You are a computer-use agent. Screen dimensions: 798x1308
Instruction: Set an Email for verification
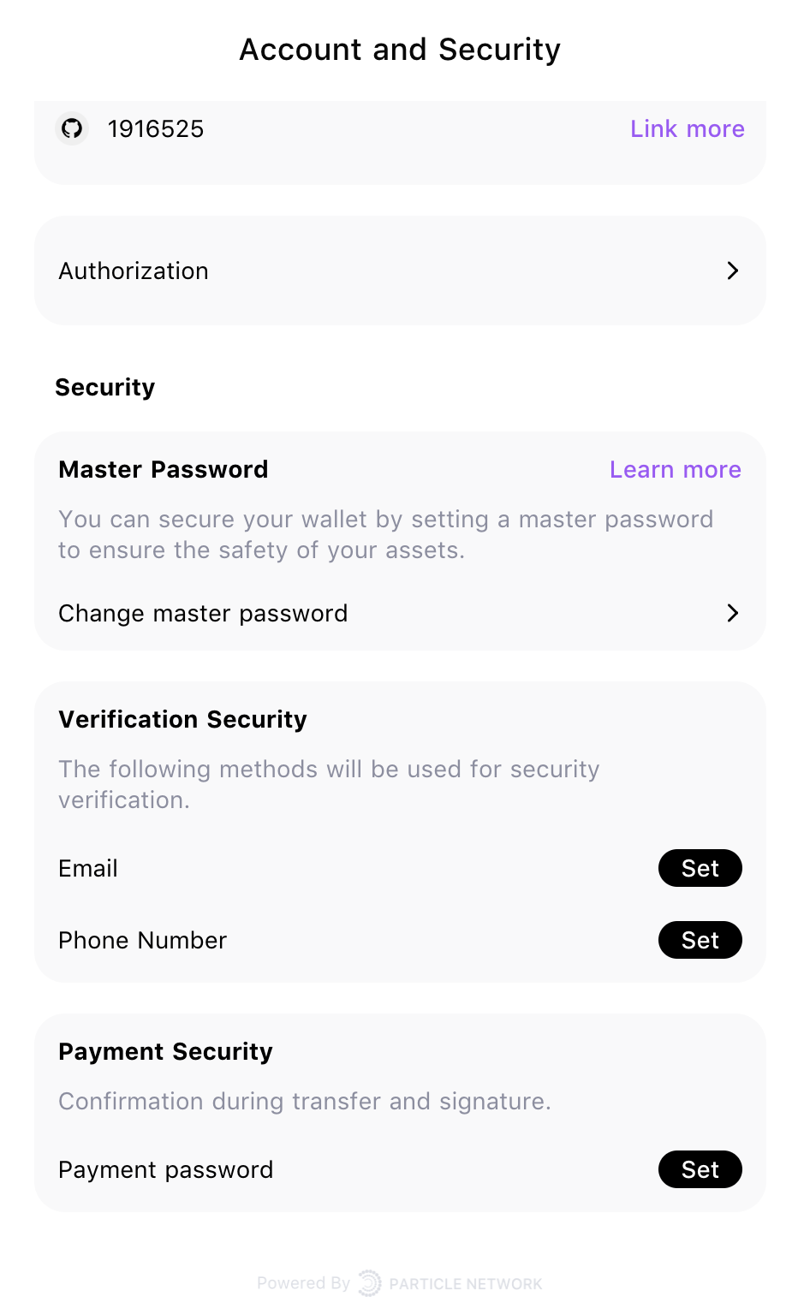[700, 868]
